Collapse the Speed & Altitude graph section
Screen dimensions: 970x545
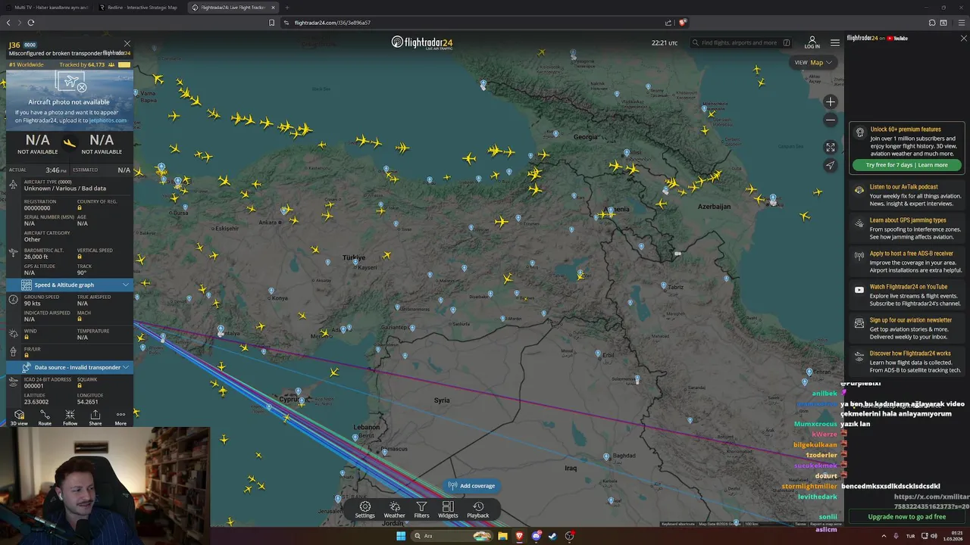70,285
